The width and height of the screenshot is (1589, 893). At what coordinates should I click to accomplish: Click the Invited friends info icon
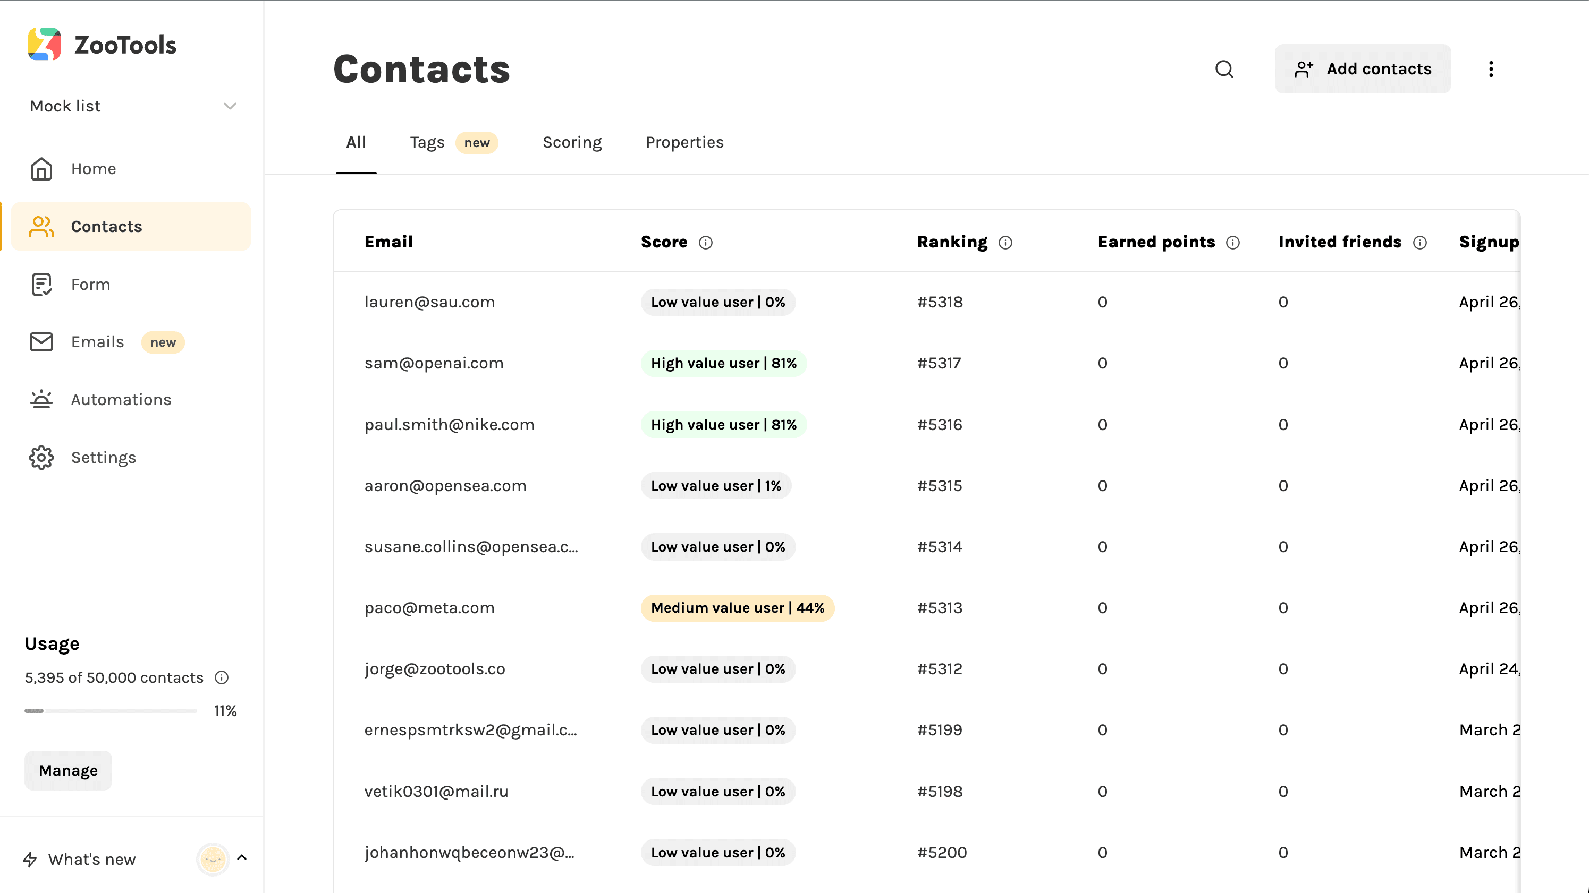pos(1420,243)
